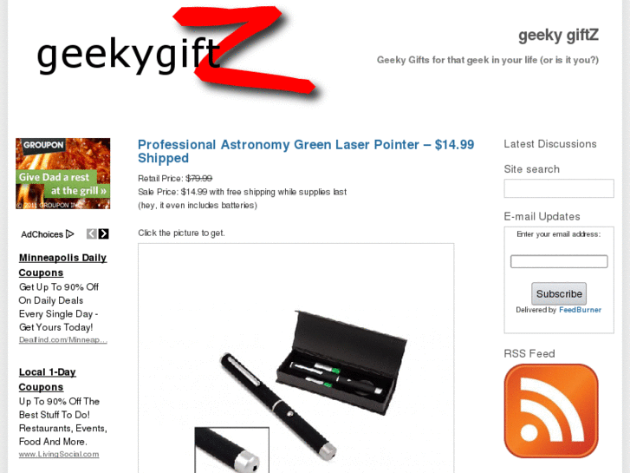Open the Professional Astronomy Green Laser Pointer title
Viewport: 630px width, 473px height.
coord(306,151)
